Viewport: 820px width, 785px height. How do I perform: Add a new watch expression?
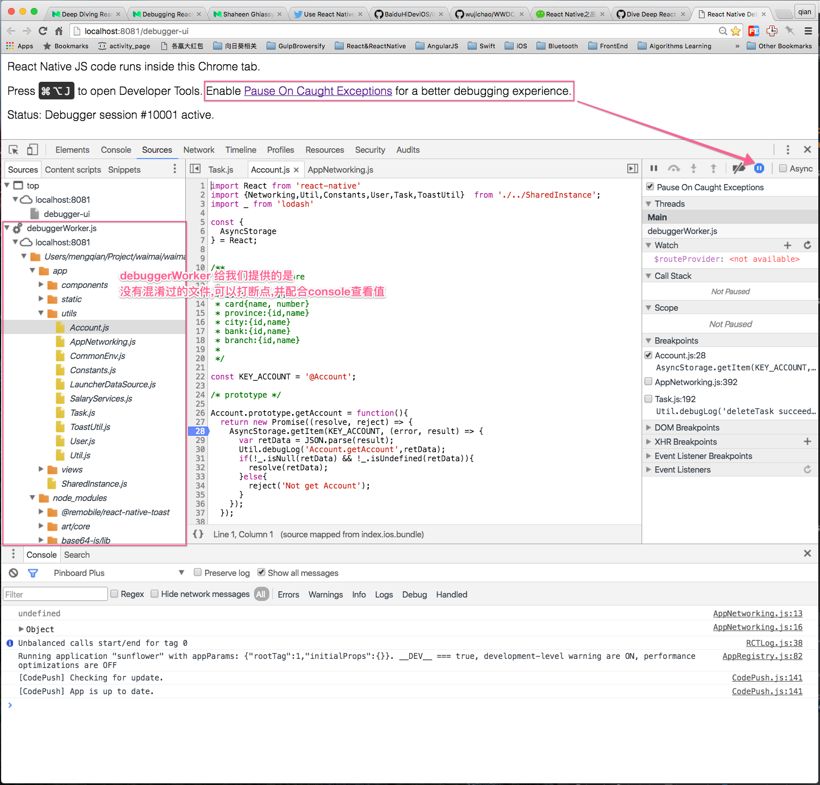(x=788, y=245)
